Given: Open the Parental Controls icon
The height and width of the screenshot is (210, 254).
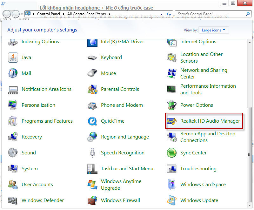Looking at the screenshot, I should click(92, 89).
